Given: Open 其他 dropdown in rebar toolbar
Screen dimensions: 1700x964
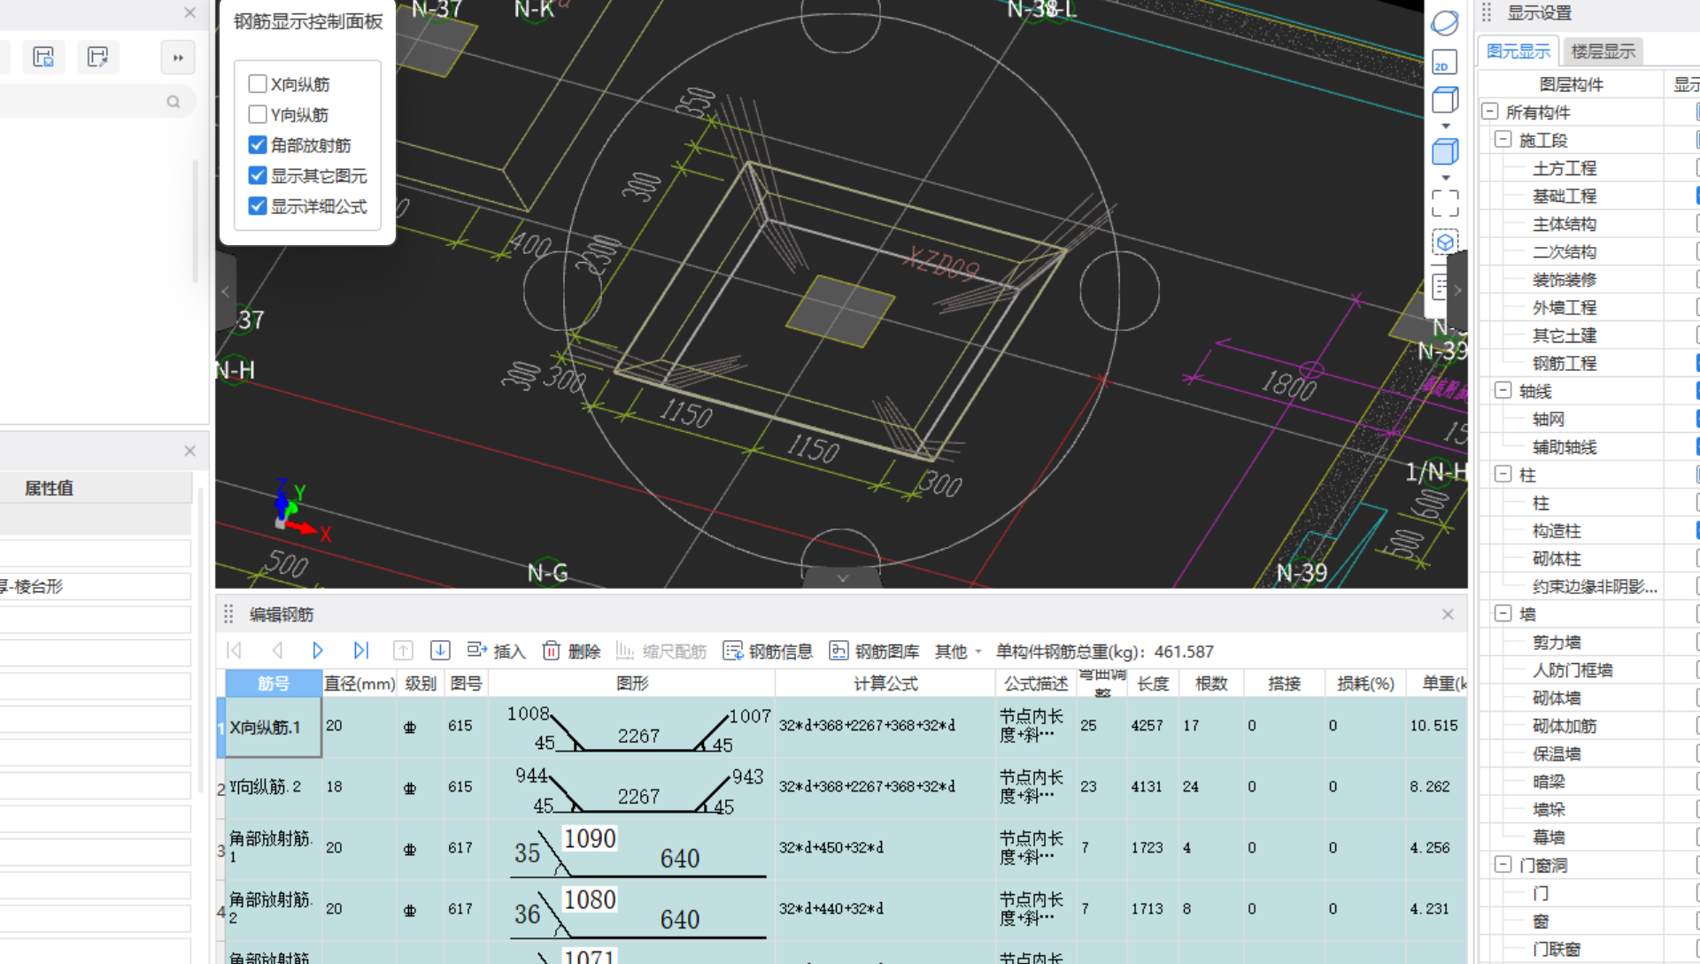Looking at the screenshot, I should click(958, 652).
